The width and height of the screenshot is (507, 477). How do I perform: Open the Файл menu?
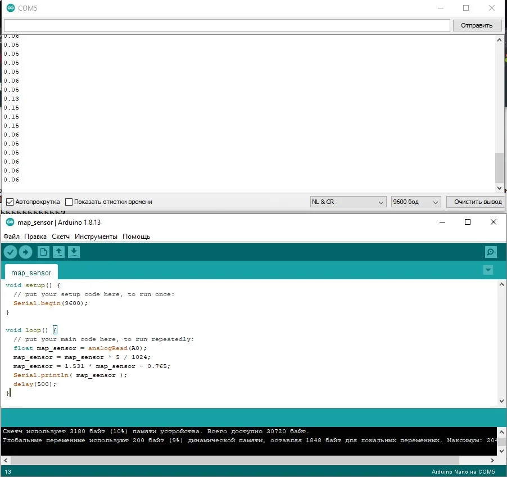11,237
